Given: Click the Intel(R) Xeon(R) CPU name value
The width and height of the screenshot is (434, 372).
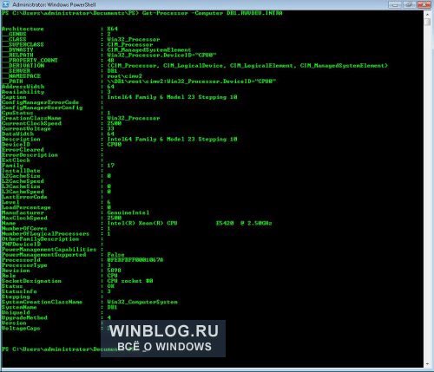Looking at the screenshot, I should tap(189, 223).
